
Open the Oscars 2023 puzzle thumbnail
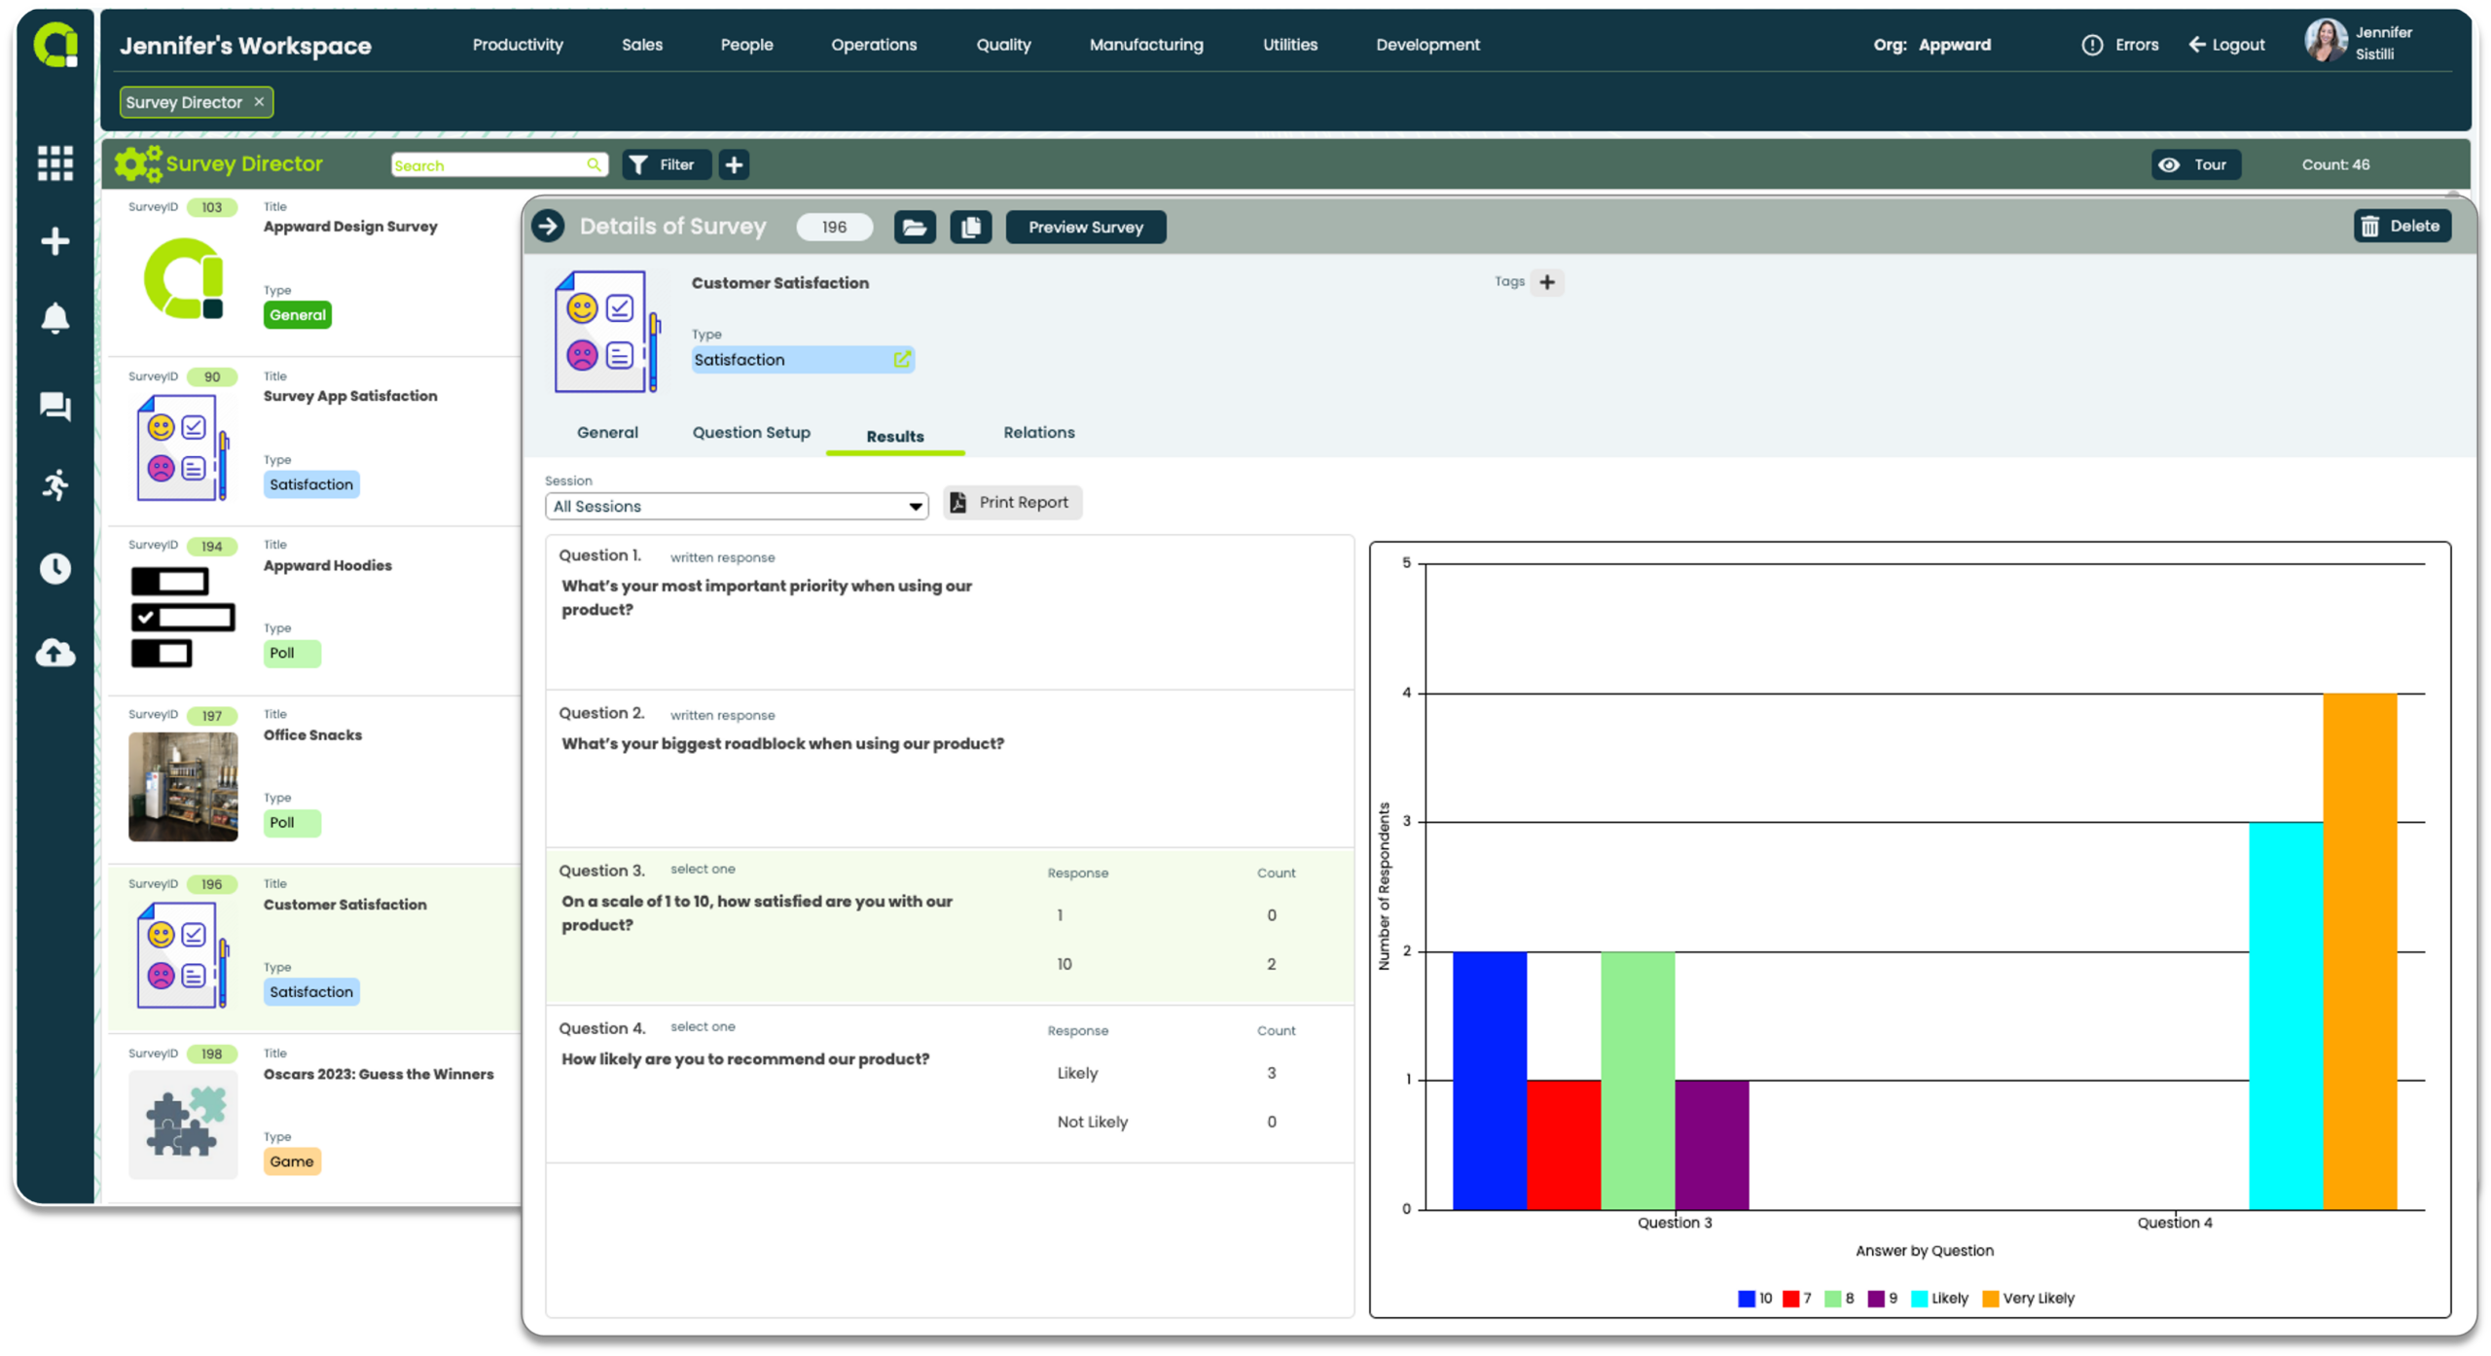coord(183,1124)
